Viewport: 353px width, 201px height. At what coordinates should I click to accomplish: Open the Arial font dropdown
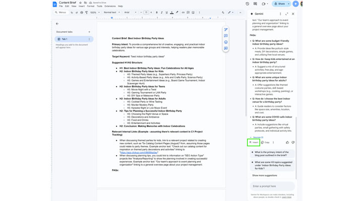[130, 13]
